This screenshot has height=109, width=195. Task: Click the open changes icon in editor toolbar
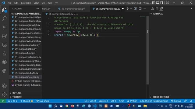coord(135,9)
